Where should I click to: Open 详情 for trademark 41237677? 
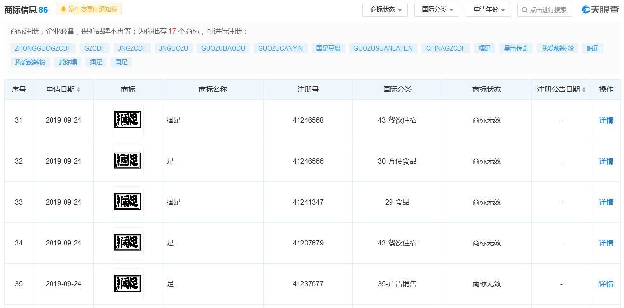(606, 284)
